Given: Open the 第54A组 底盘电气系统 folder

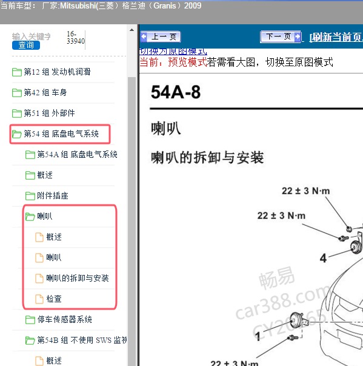Looking at the screenshot, I should 71,155.
